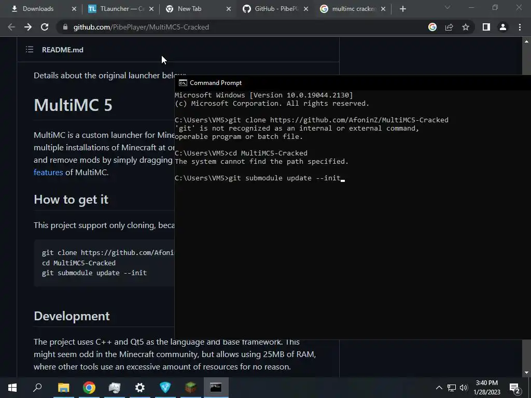Bookmark this page with the star icon
The width and height of the screenshot is (531, 398).
pyautogui.click(x=466, y=27)
